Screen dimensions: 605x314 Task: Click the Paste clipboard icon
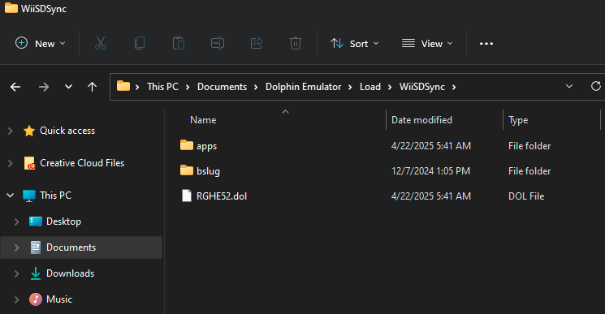179,43
